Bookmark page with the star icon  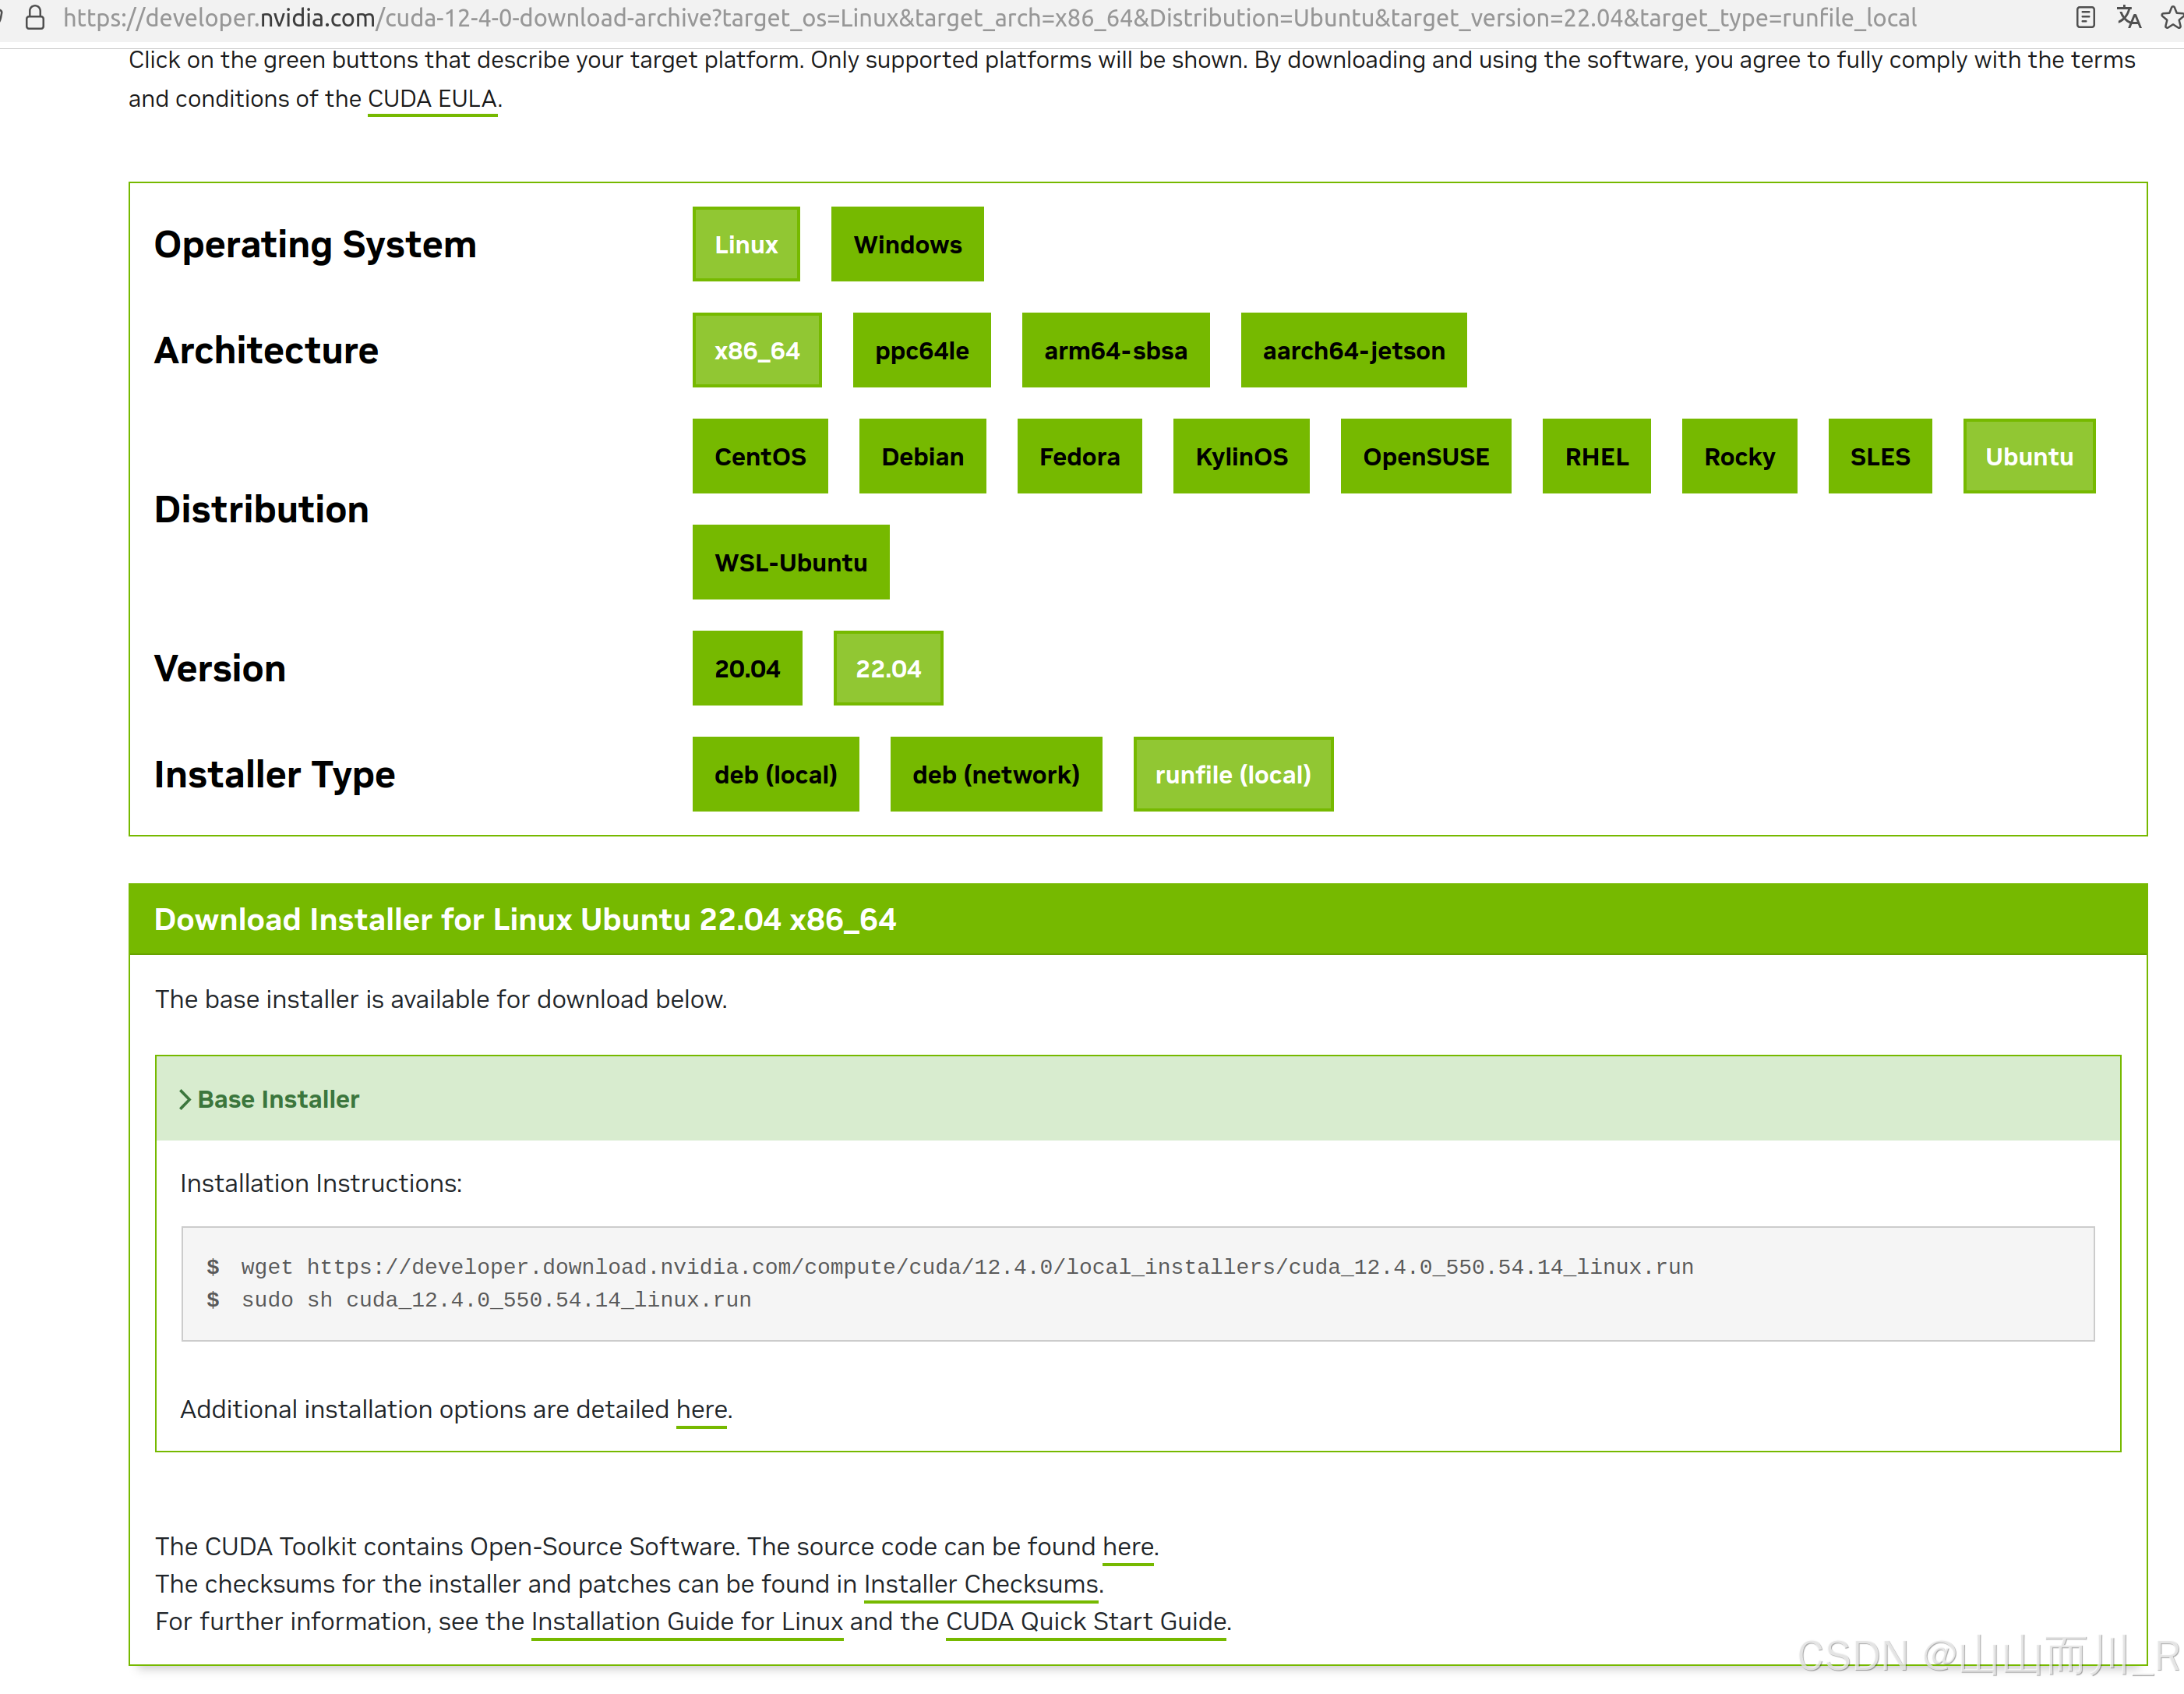[x=2172, y=17]
